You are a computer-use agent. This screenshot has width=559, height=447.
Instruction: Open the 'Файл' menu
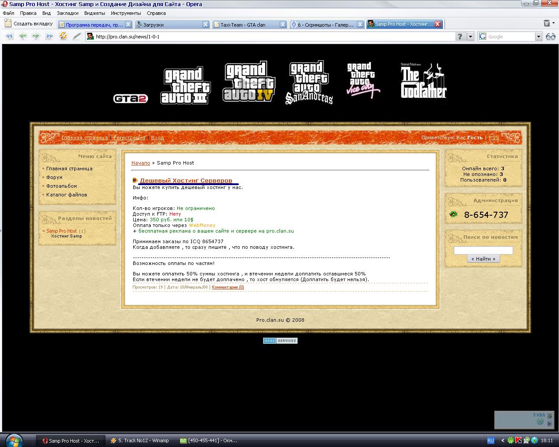point(8,13)
